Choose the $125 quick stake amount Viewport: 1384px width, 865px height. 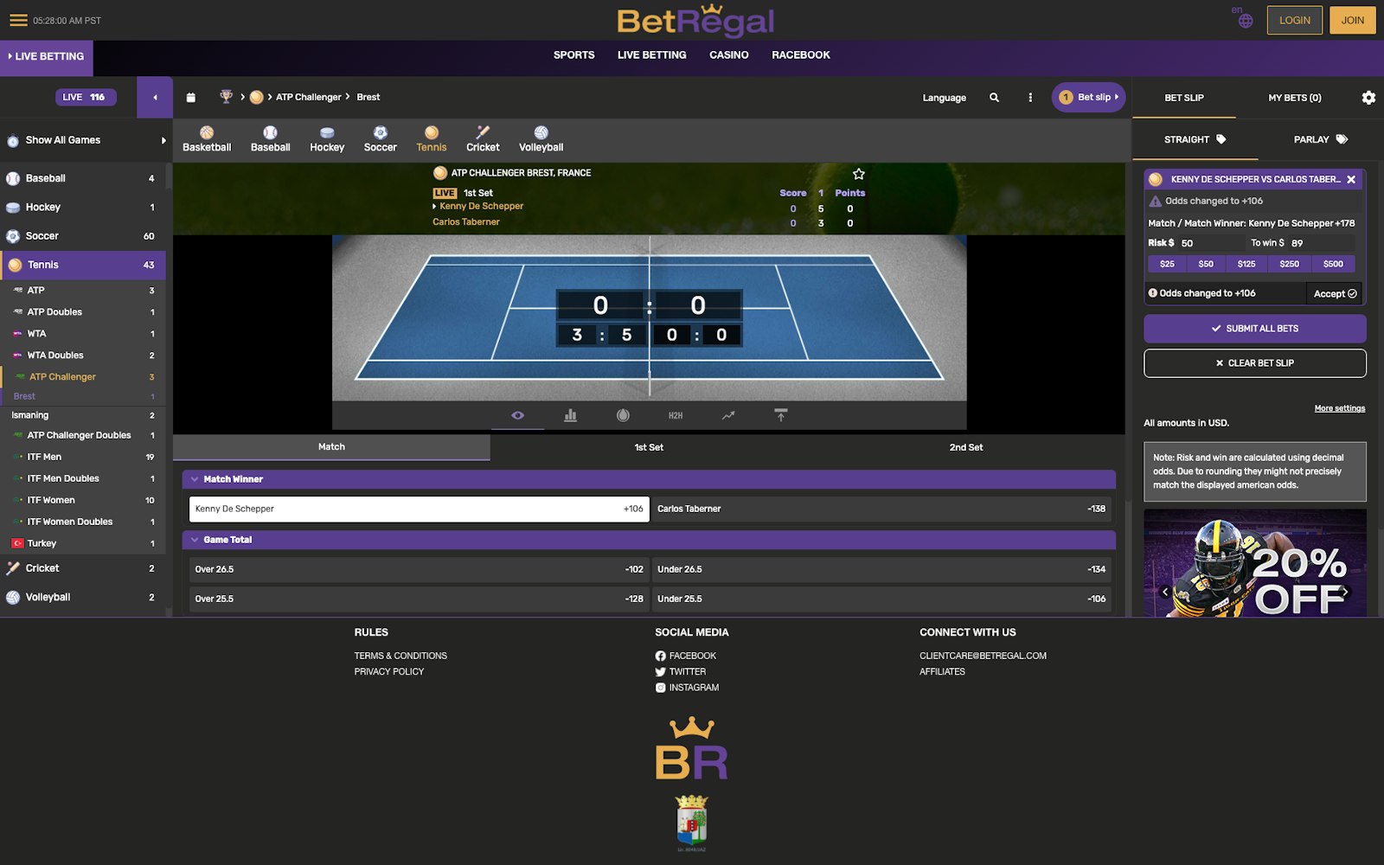click(x=1246, y=264)
